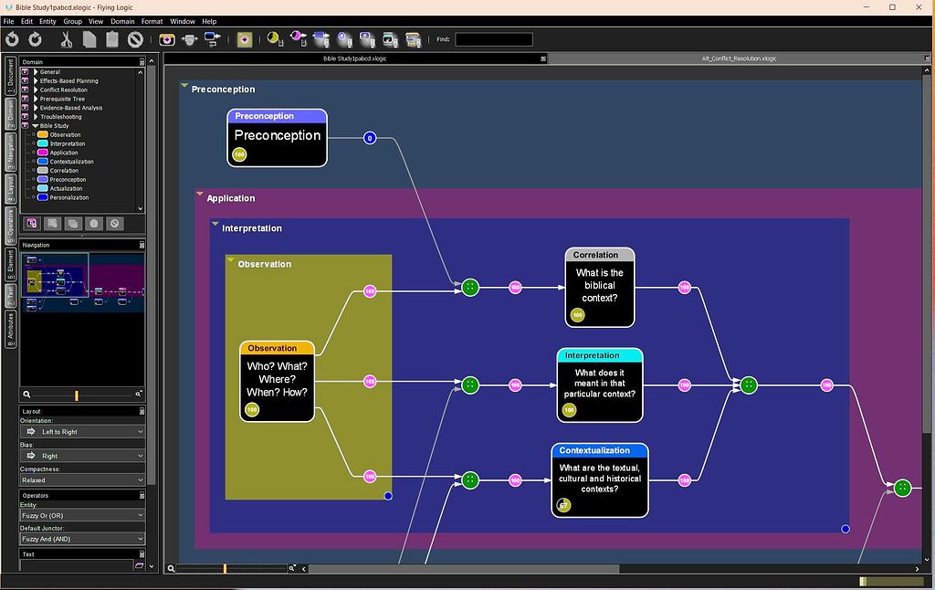Click the Undo icon in the toolbar

[x=12, y=39]
